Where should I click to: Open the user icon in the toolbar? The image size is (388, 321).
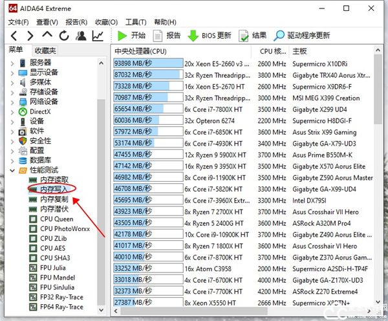(x=81, y=36)
